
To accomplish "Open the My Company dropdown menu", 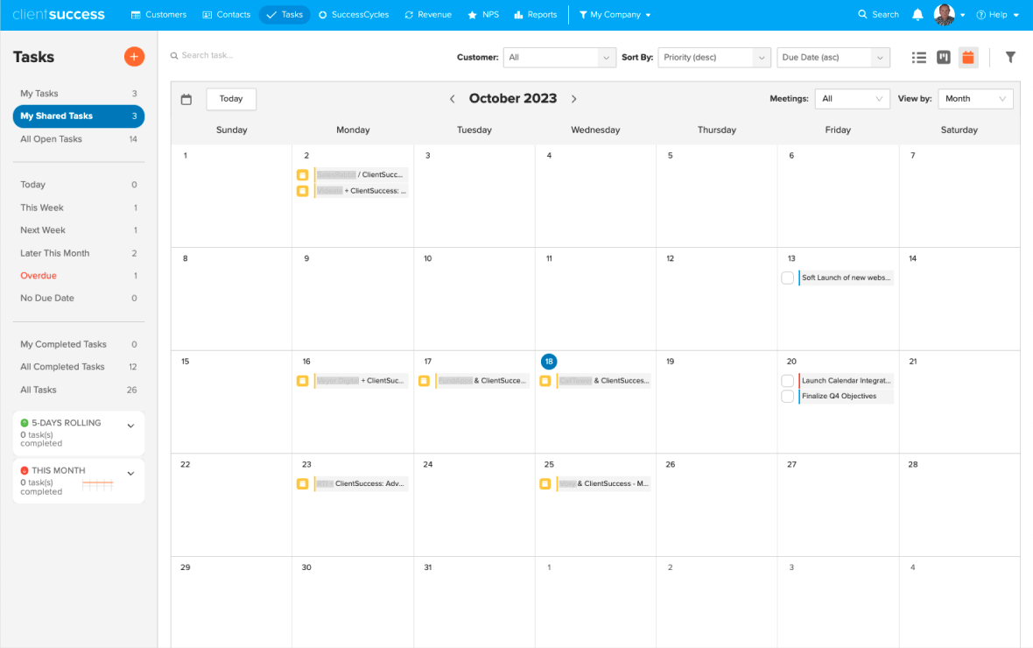I will [x=615, y=15].
